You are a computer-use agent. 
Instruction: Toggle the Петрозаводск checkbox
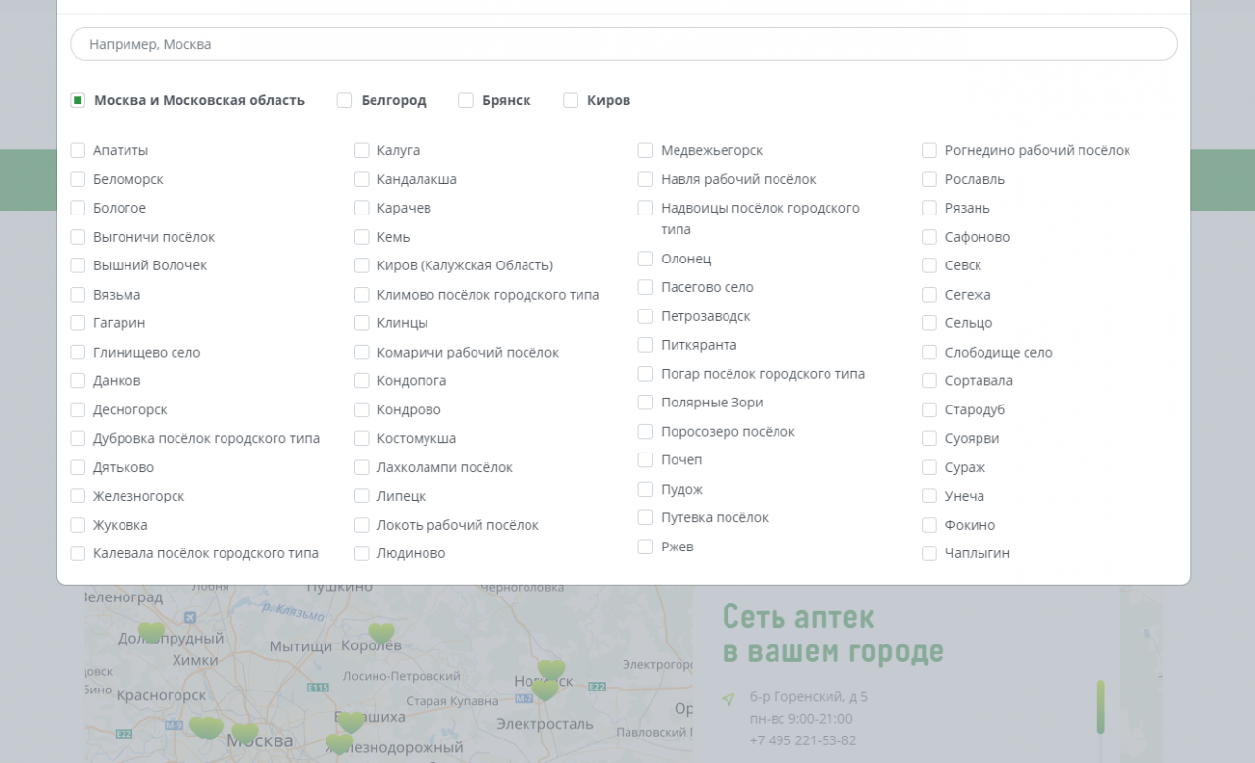(x=645, y=316)
